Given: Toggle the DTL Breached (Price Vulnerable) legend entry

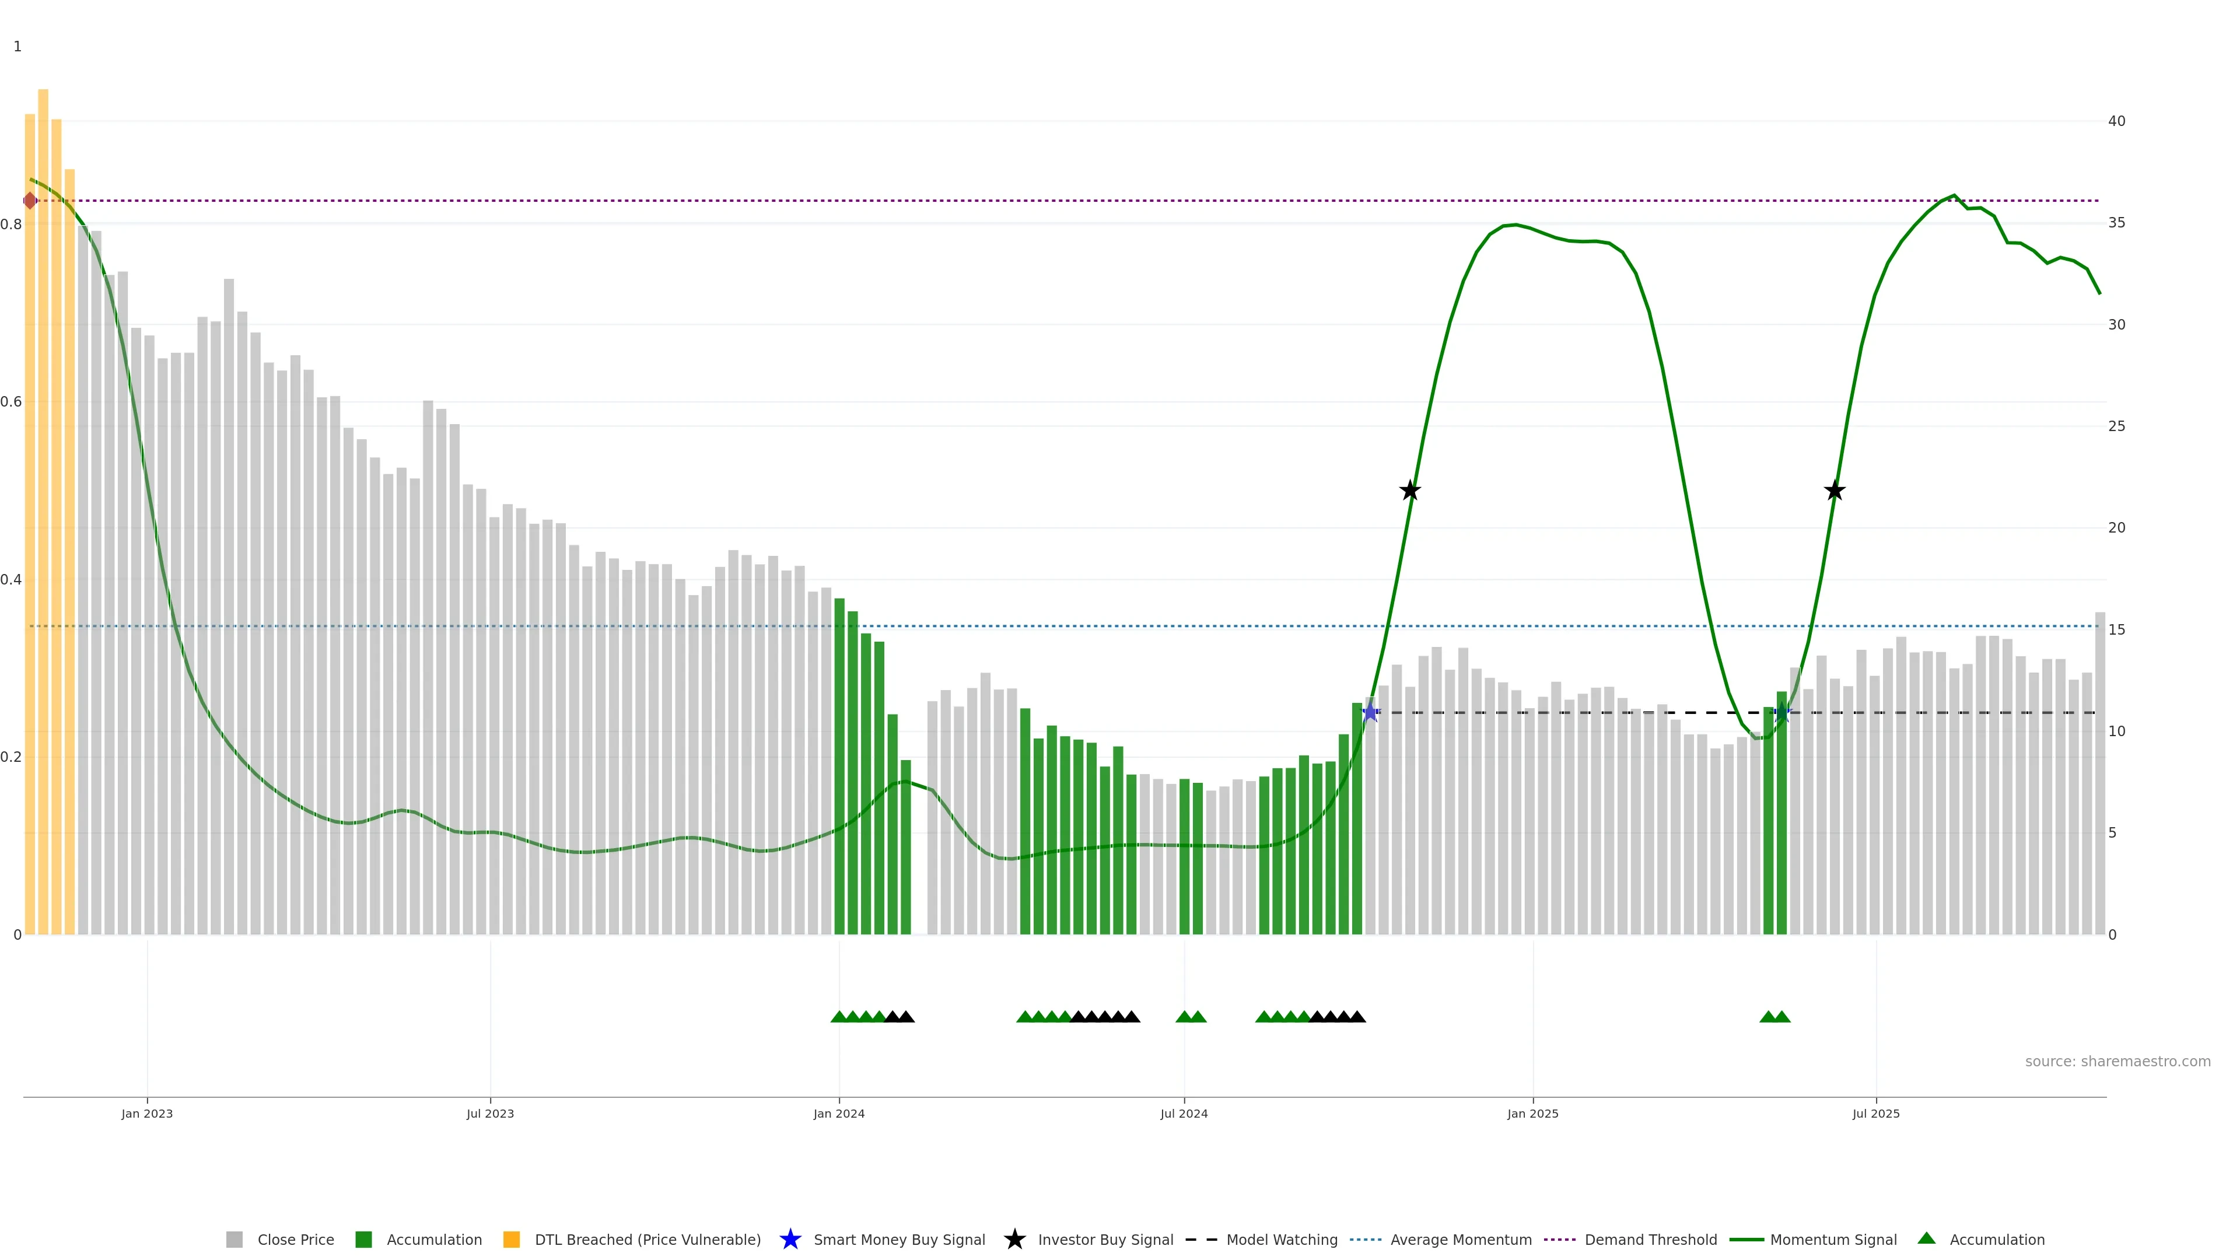Looking at the screenshot, I should tap(647, 1239).
